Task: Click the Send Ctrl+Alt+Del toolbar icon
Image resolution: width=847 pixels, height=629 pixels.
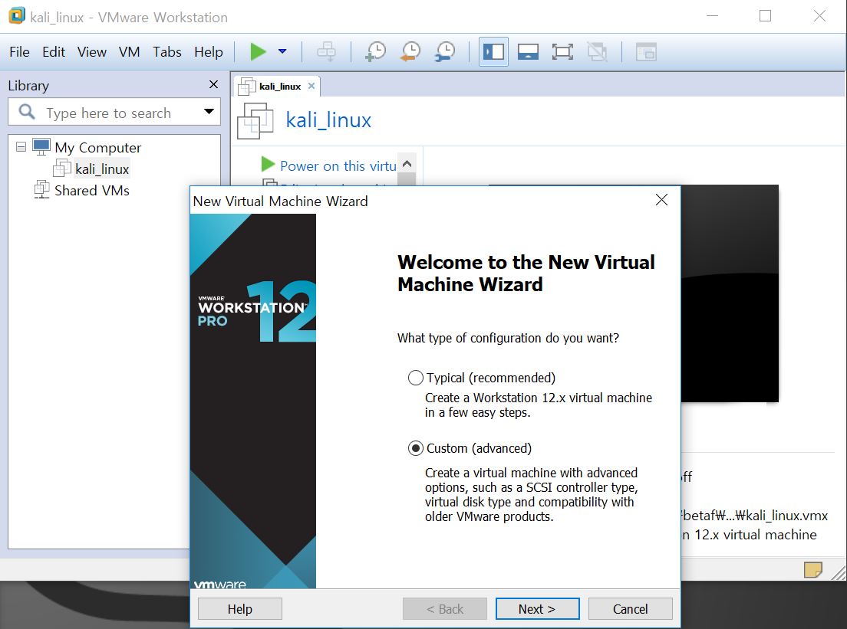Action: coord(326,52)
